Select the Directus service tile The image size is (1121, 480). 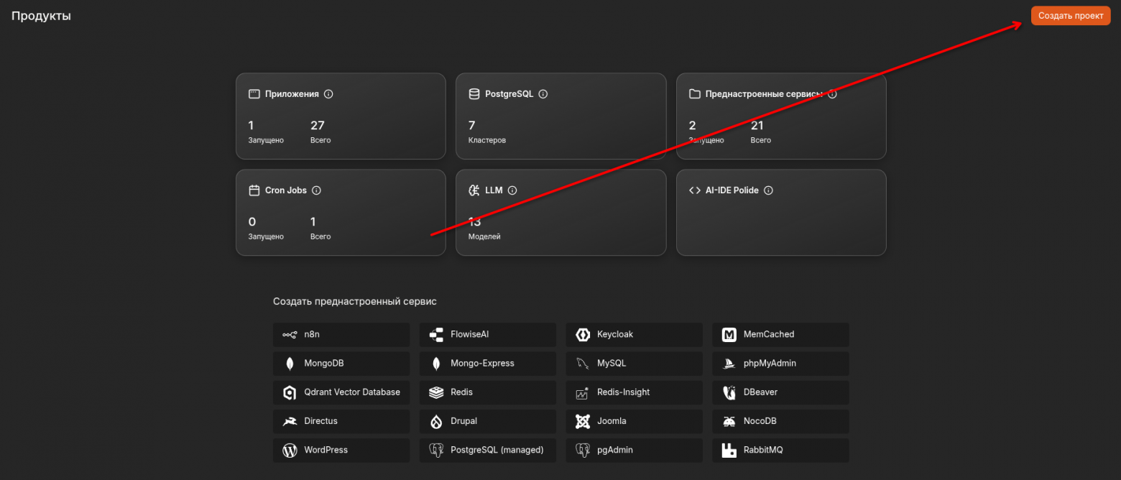(341, 421)
